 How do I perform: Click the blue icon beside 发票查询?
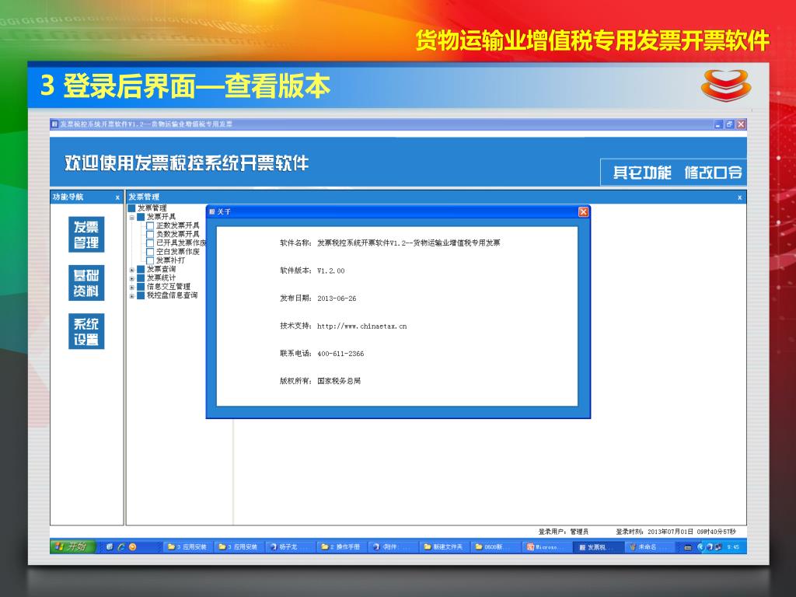141,269
